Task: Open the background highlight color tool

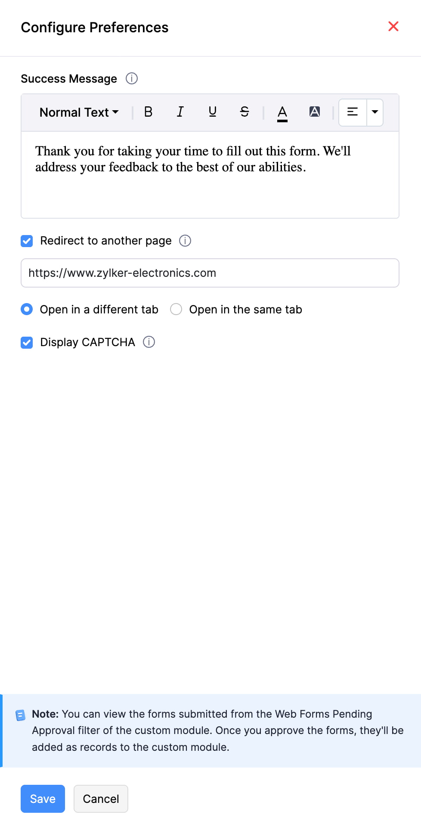Action: pyautogui.click(x=315, y=112)
